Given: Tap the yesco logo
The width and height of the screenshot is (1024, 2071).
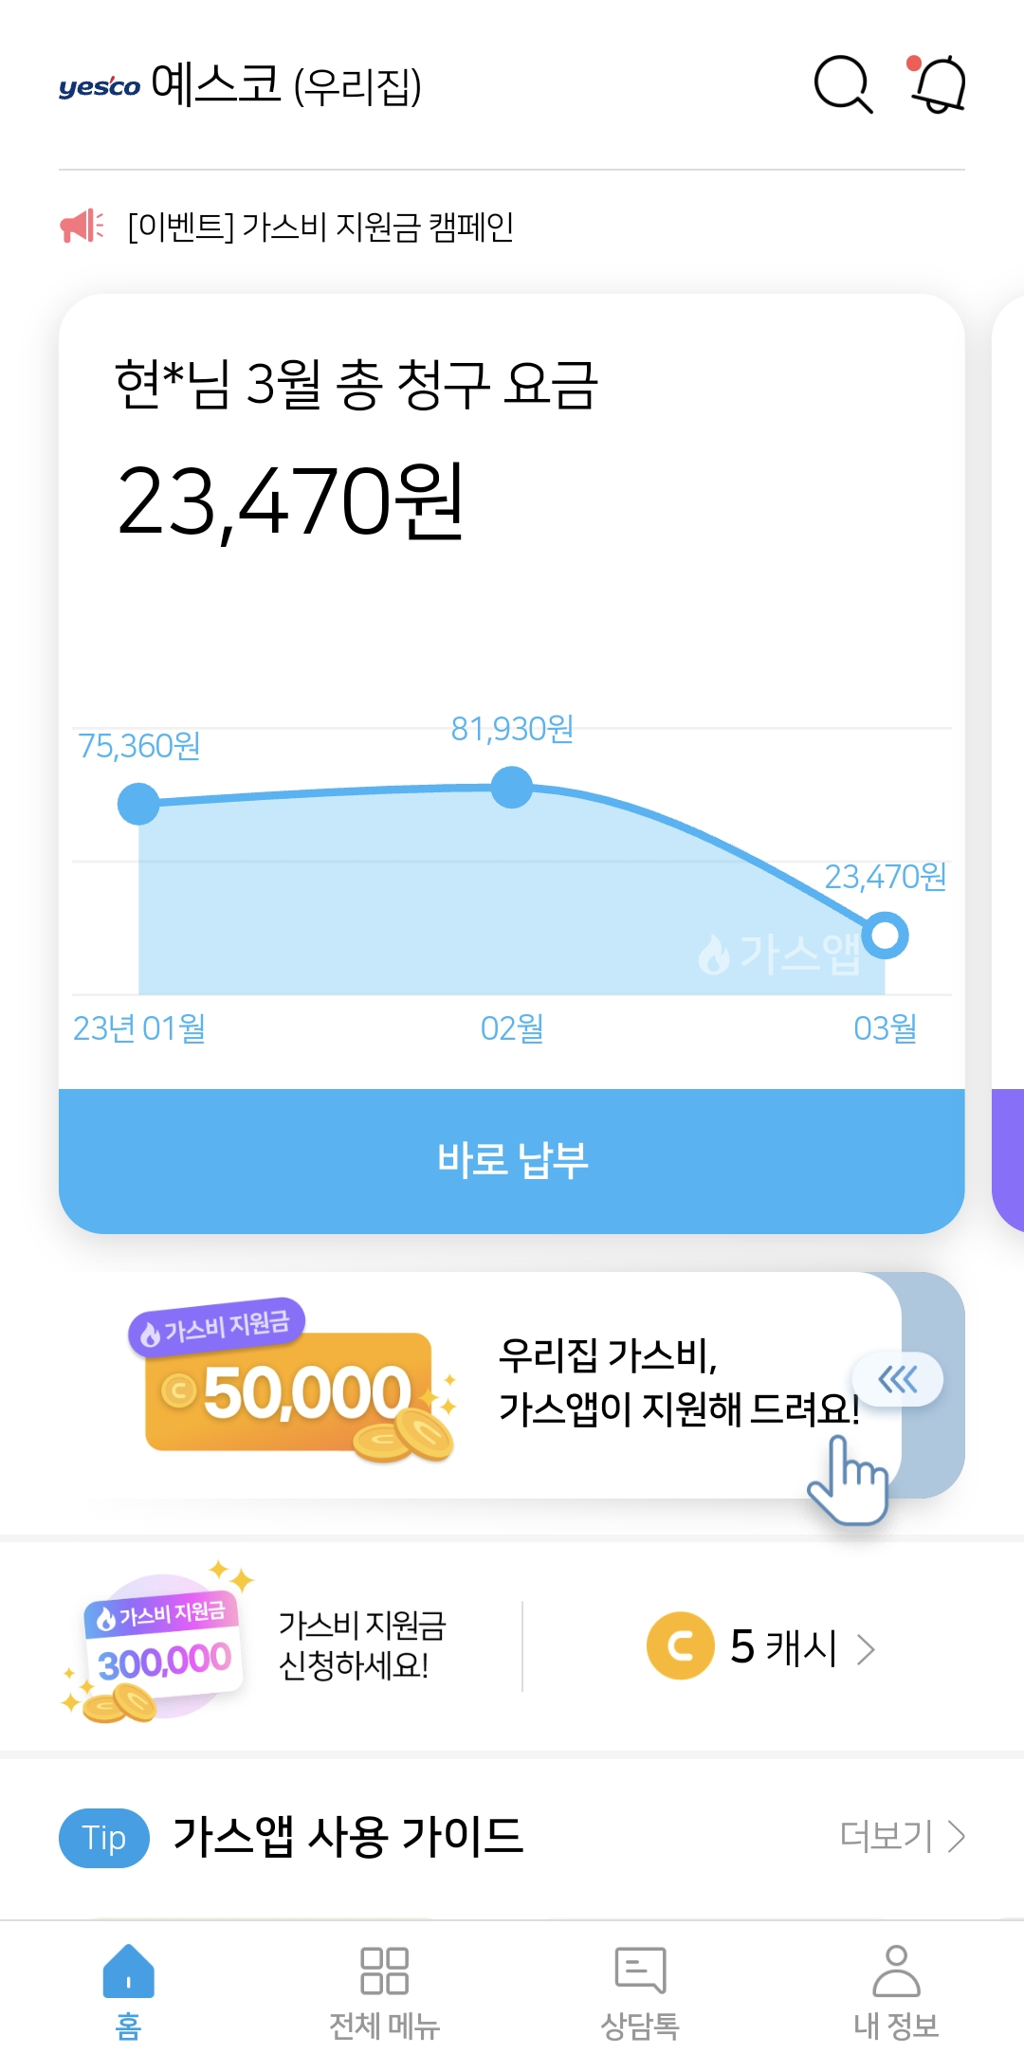Looking at the screenshot, I should [x=100, y=86].
